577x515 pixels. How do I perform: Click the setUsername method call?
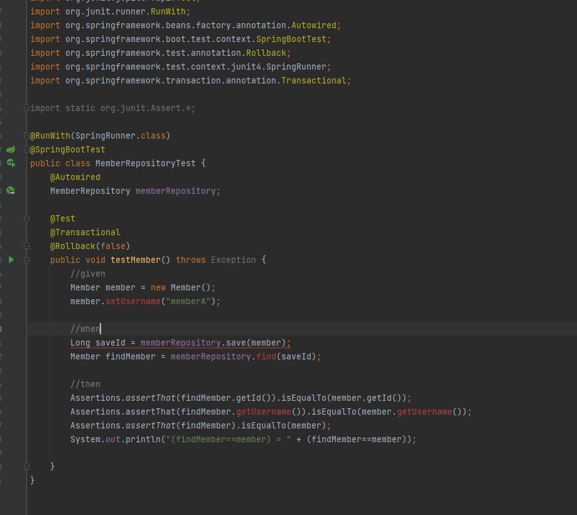coord(133,302)
